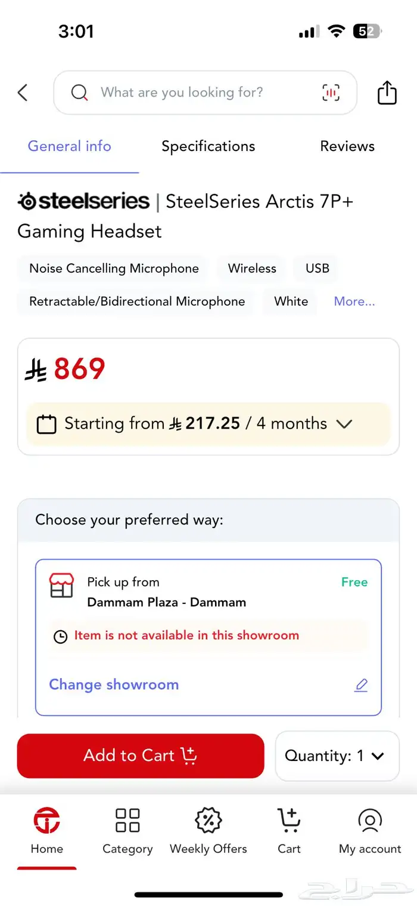This screenshot has height=906, width=417.
Task: Show More... product tags
Action: [x=354, y=301]
